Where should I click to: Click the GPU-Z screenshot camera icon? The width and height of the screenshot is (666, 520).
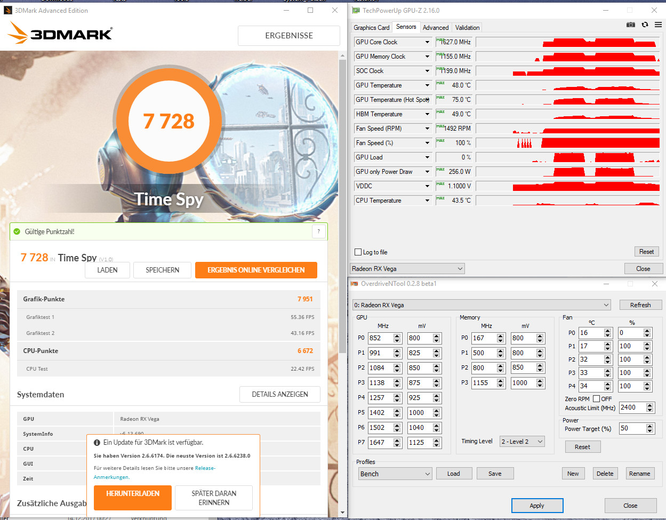[x=631, y=25]
